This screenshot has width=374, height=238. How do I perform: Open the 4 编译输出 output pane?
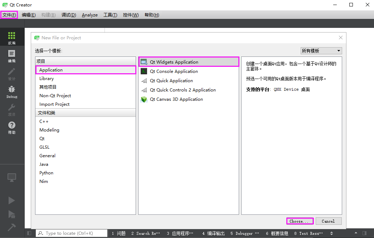[214, 233]
